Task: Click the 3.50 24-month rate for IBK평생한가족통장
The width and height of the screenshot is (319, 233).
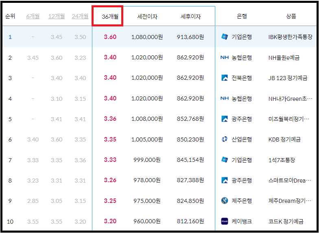Action: click(80, 37)
